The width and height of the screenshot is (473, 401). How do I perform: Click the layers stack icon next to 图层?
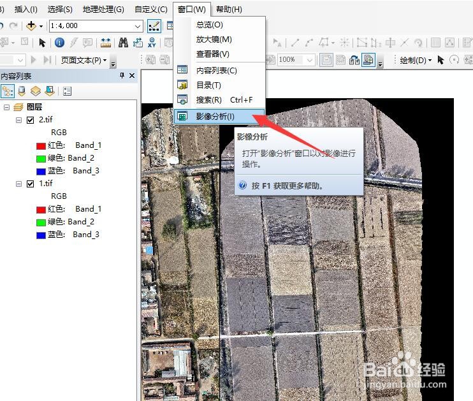(18, 107)
